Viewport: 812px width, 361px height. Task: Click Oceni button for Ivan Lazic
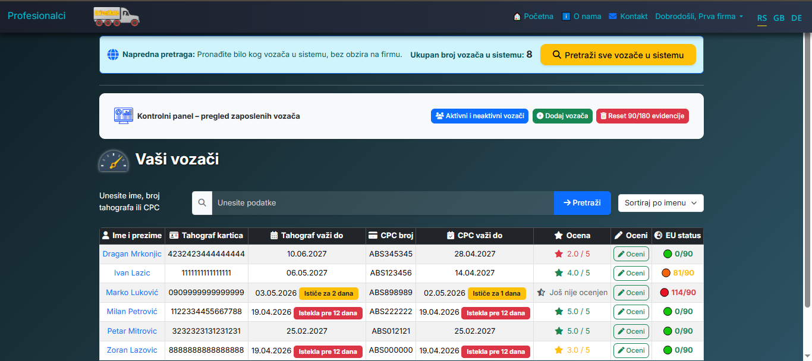631,273
